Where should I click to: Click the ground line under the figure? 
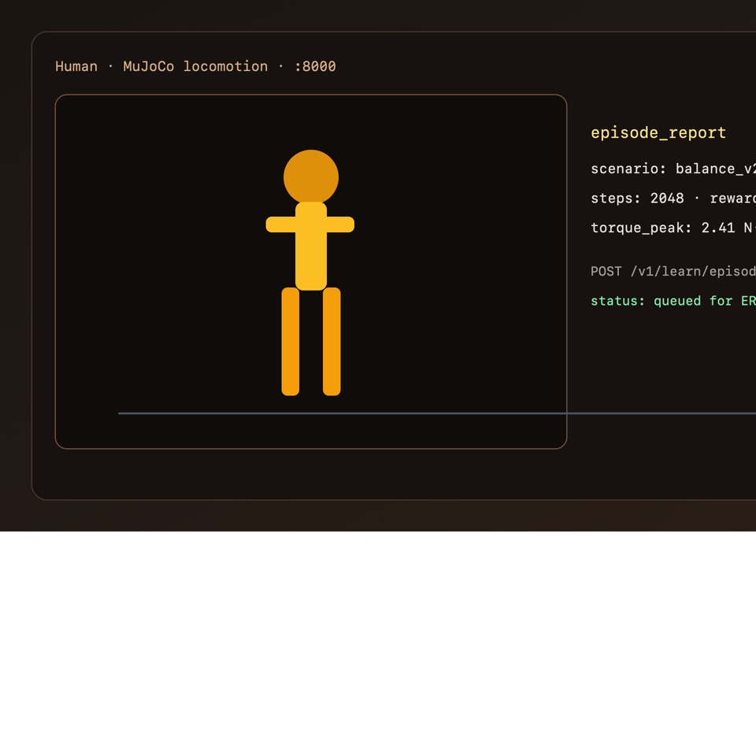click(437, 413)
